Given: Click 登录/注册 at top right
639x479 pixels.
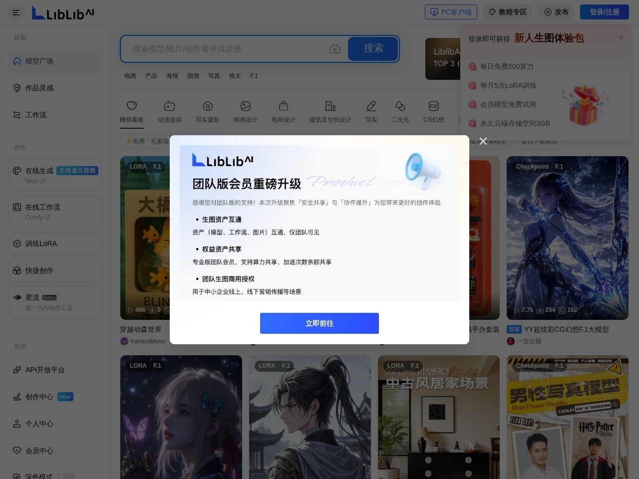Looking at the screenshot, I should click(604, 12).
